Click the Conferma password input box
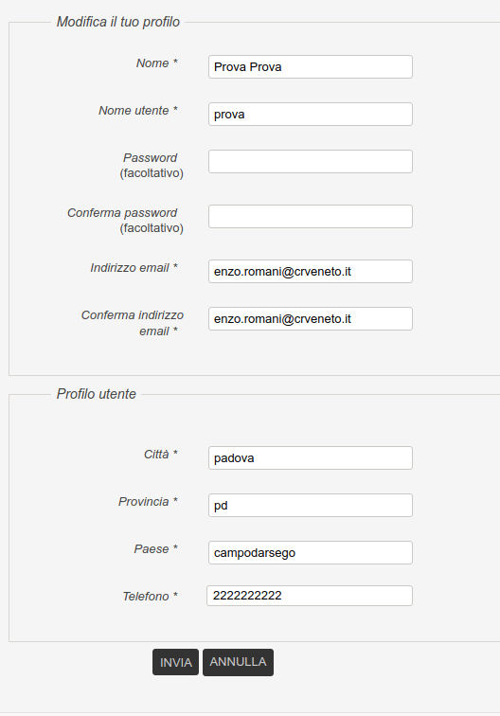 (x=311, y=217)
